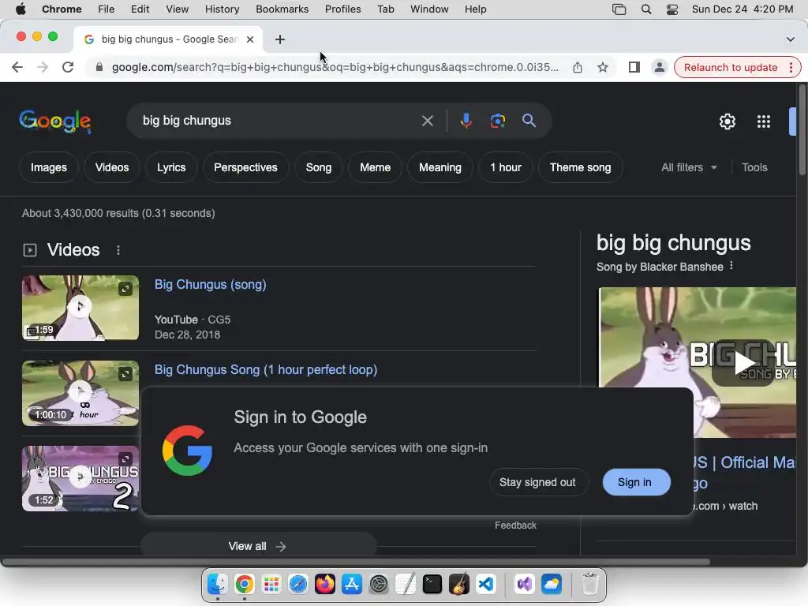
Task: Open Google settings gear icon
Action: 727,122
